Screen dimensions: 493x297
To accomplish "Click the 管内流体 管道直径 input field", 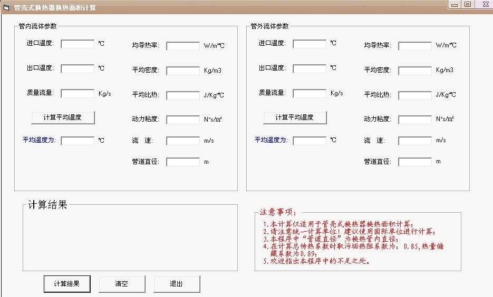I will point(183,162).
